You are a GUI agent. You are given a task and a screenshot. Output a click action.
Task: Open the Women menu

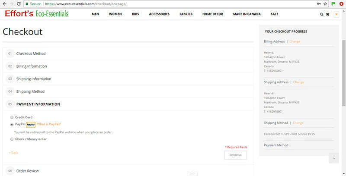(115, 14)
